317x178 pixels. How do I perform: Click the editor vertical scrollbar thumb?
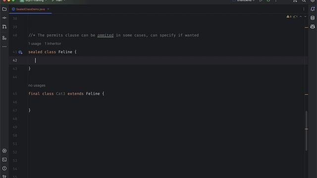click(307, 131)
